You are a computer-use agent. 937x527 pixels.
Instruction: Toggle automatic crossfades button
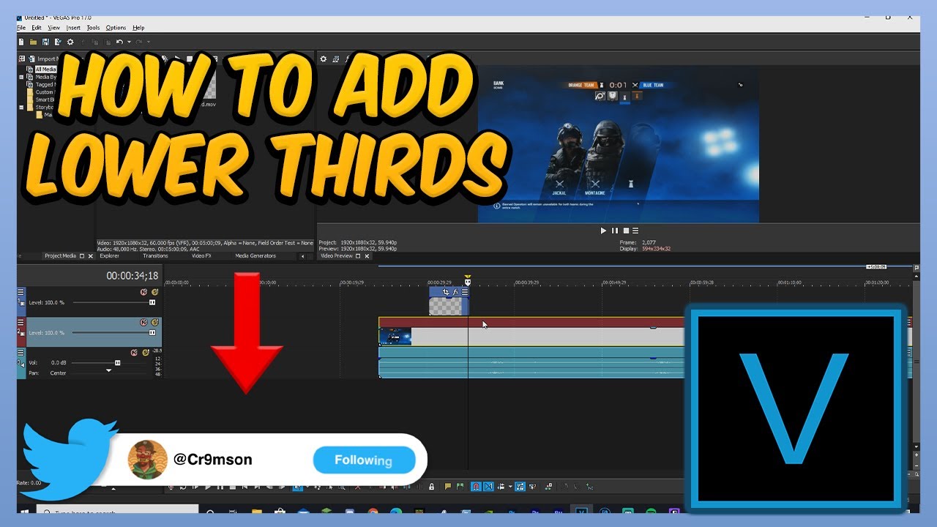click(488, 487)
